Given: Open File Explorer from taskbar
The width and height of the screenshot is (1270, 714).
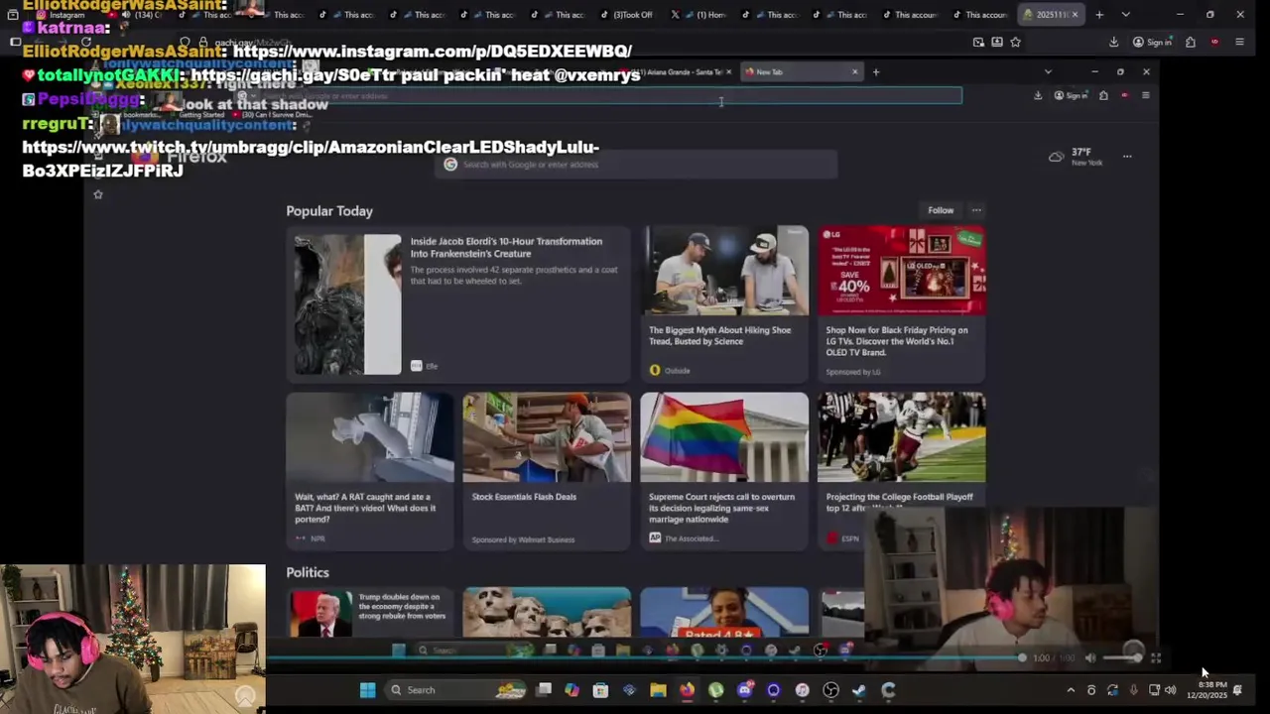Looking at the screenshot, I should (658, 690).
